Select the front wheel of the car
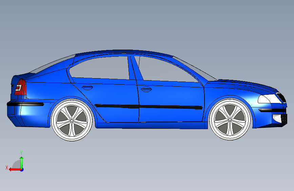 (x=230, y=119)
